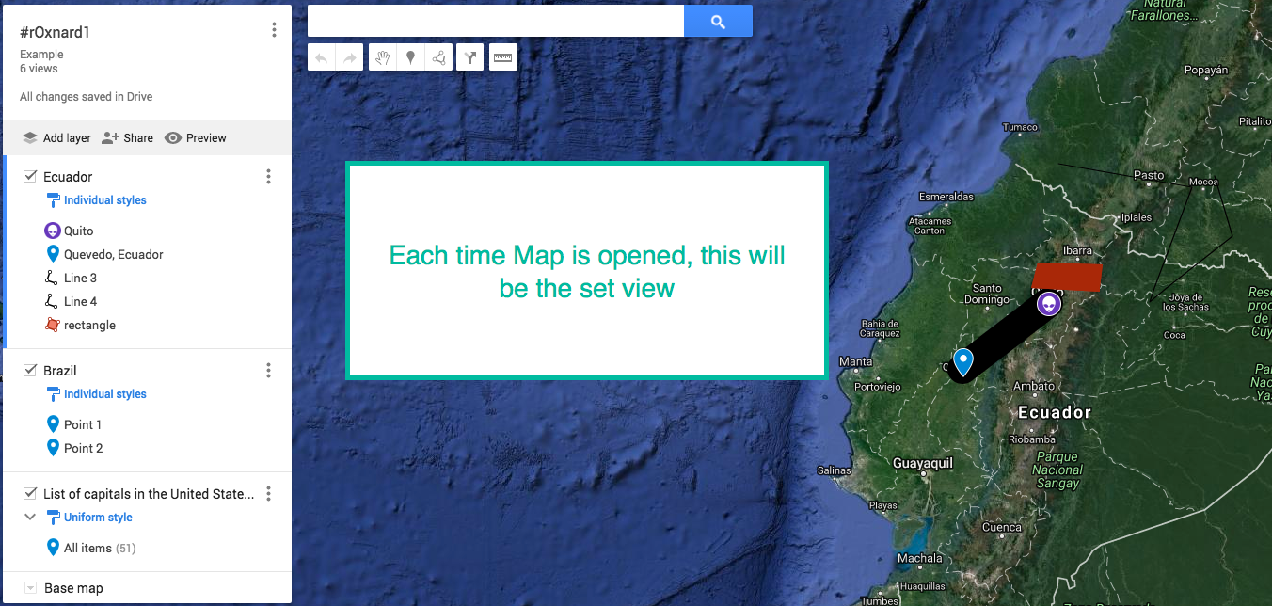Toggle the Brazil layer checkbox

[30, 371]
